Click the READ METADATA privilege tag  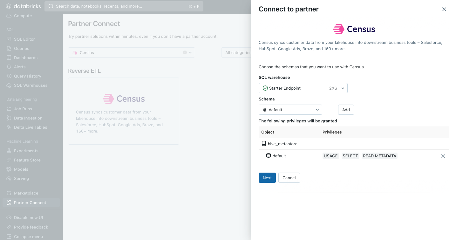click(380, 156)
